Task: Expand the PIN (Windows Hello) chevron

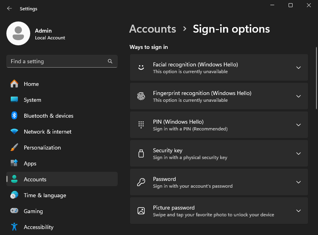Action: (299, 125)
